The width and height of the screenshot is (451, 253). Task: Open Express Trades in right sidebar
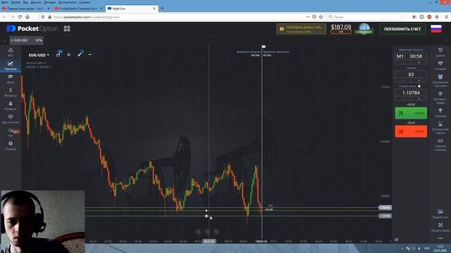tap(440, 97)
